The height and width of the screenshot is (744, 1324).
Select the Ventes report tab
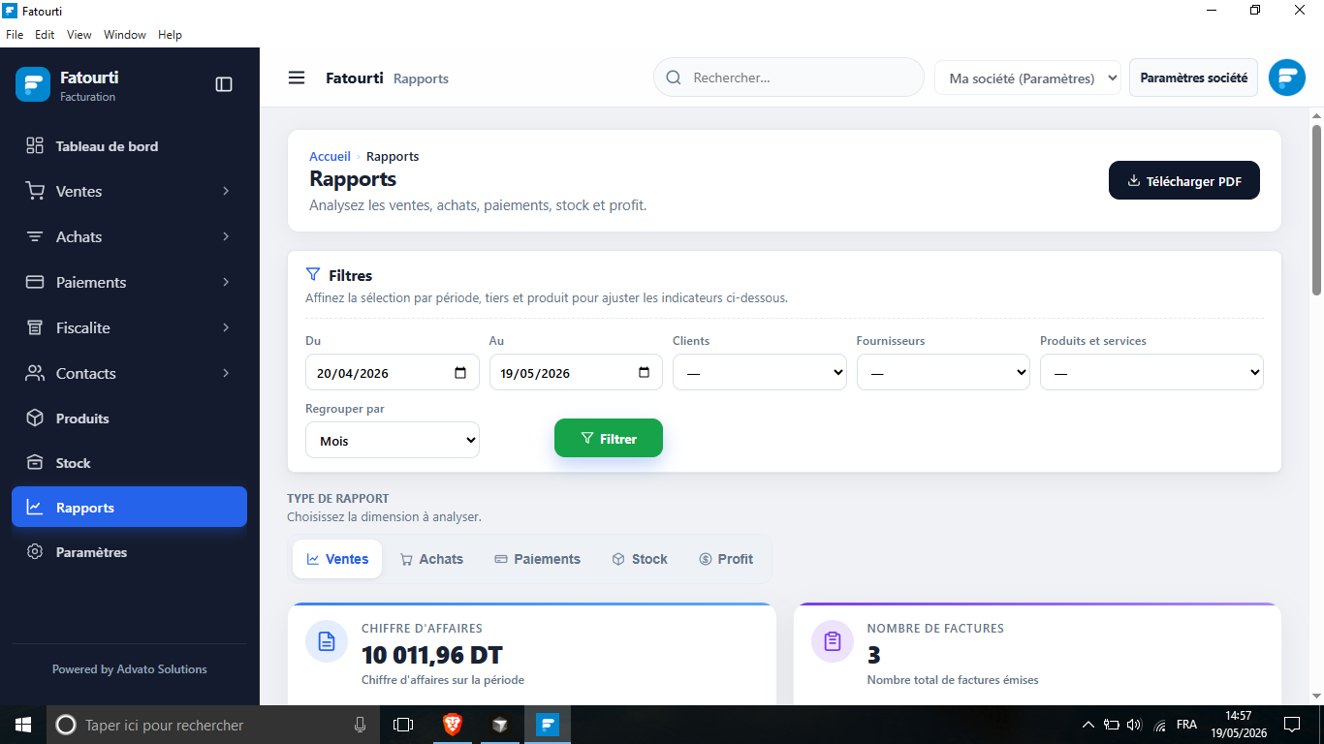337,559
